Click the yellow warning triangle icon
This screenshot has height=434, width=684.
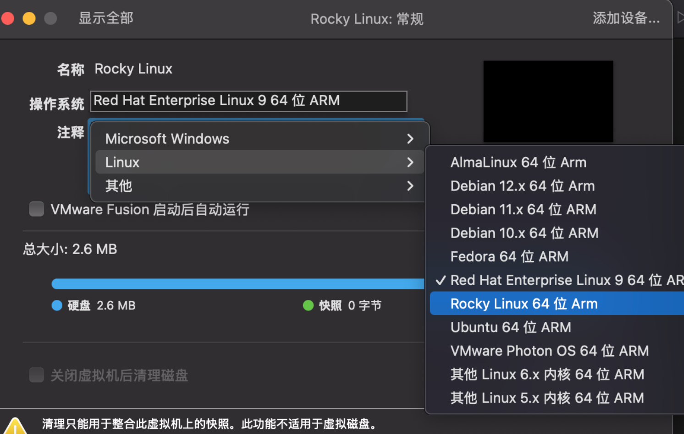(x=15, y=426)
